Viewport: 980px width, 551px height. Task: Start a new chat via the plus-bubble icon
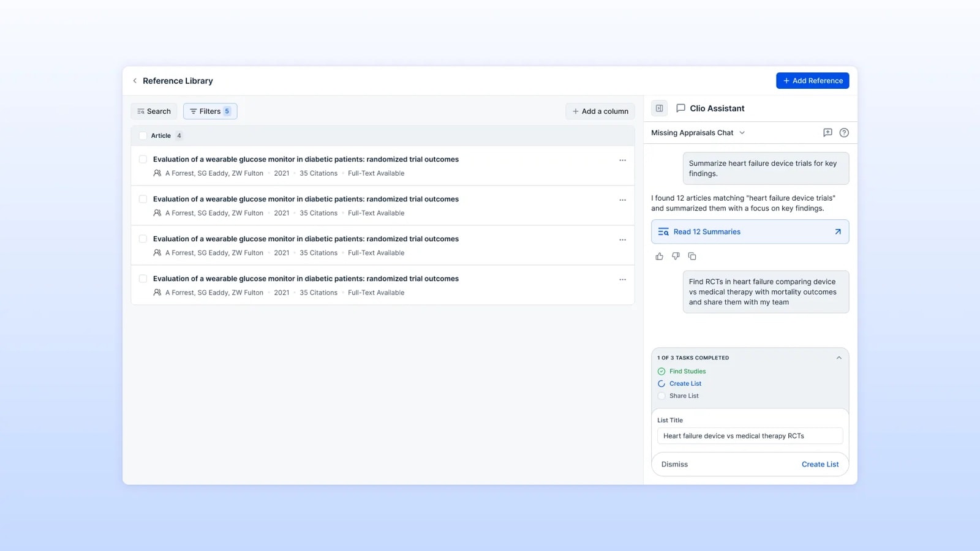click(827, 133)
